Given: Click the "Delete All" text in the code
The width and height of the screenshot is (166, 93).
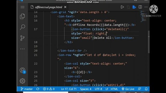Looking at the screenshot, I should pos(102,38).
